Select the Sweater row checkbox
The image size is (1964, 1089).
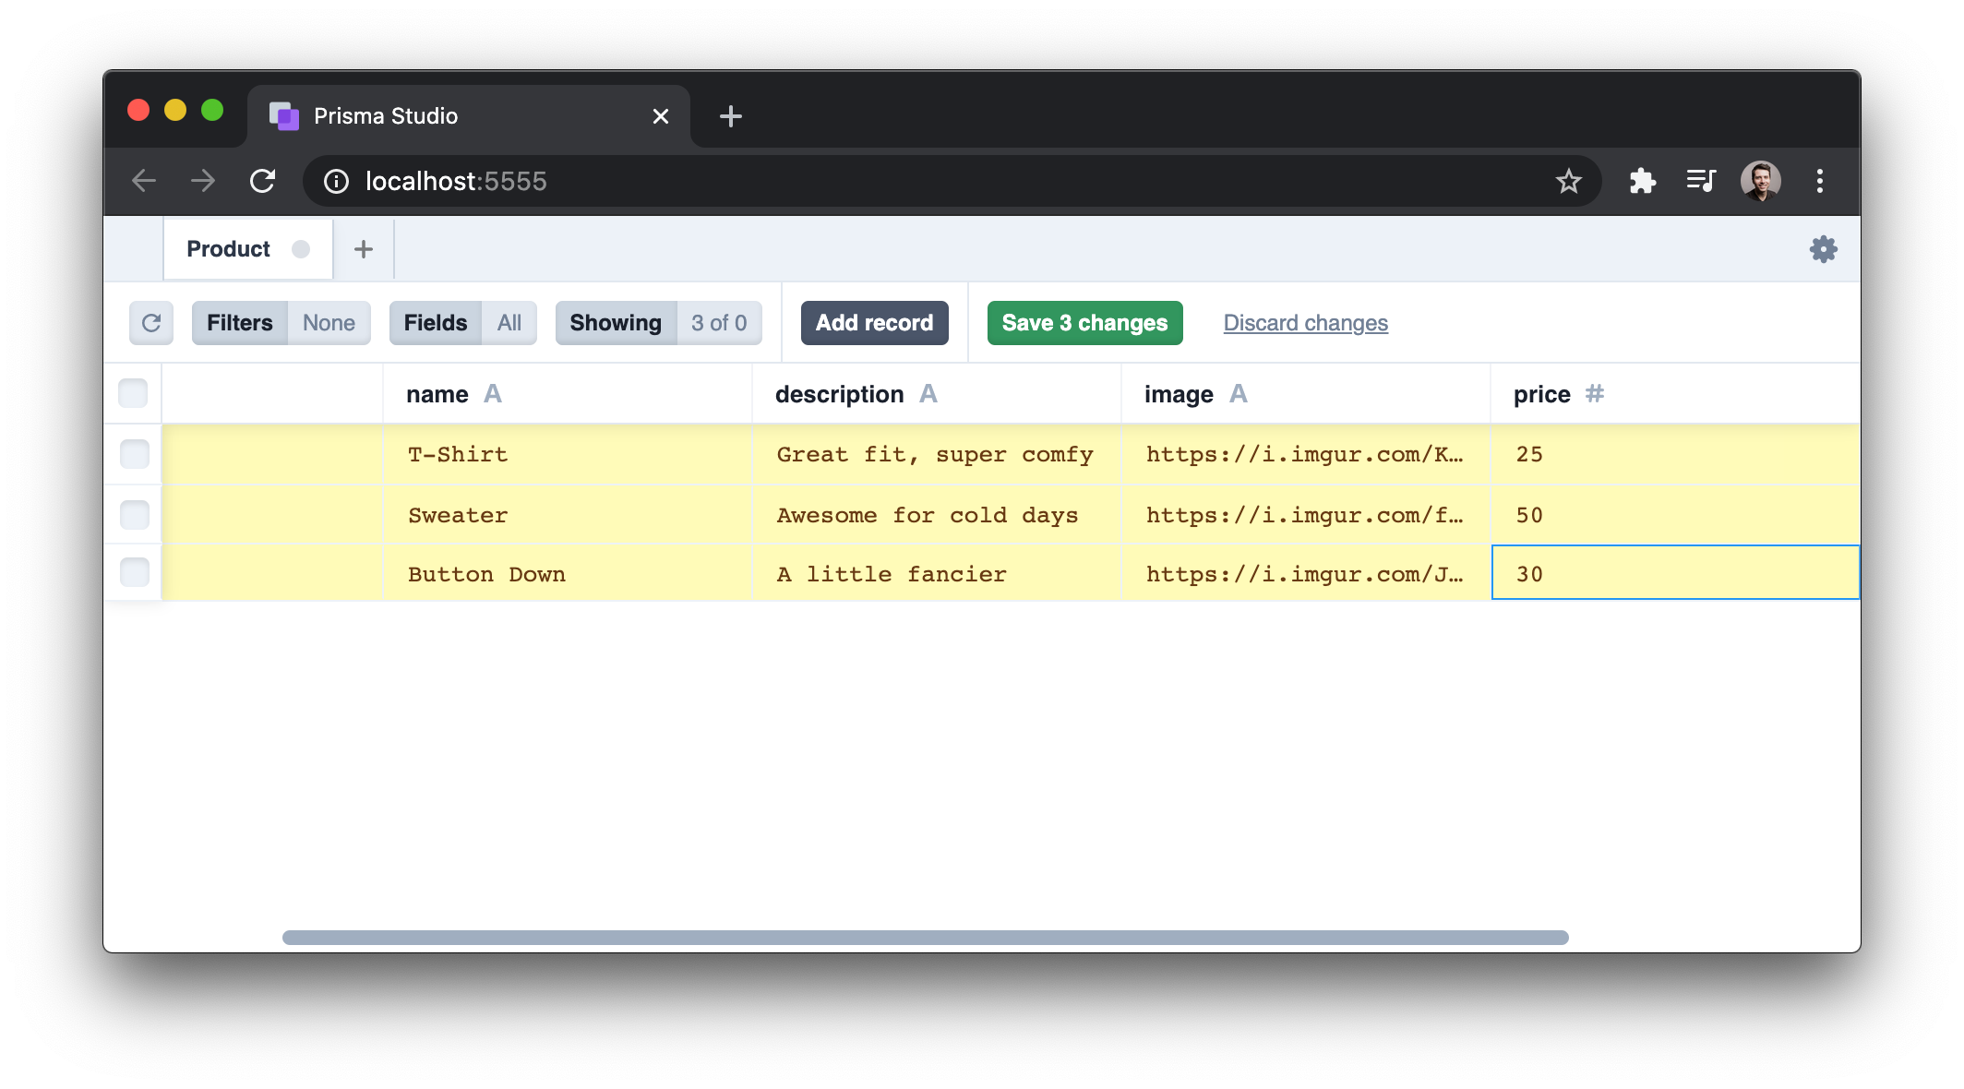(x=133, y=514)
